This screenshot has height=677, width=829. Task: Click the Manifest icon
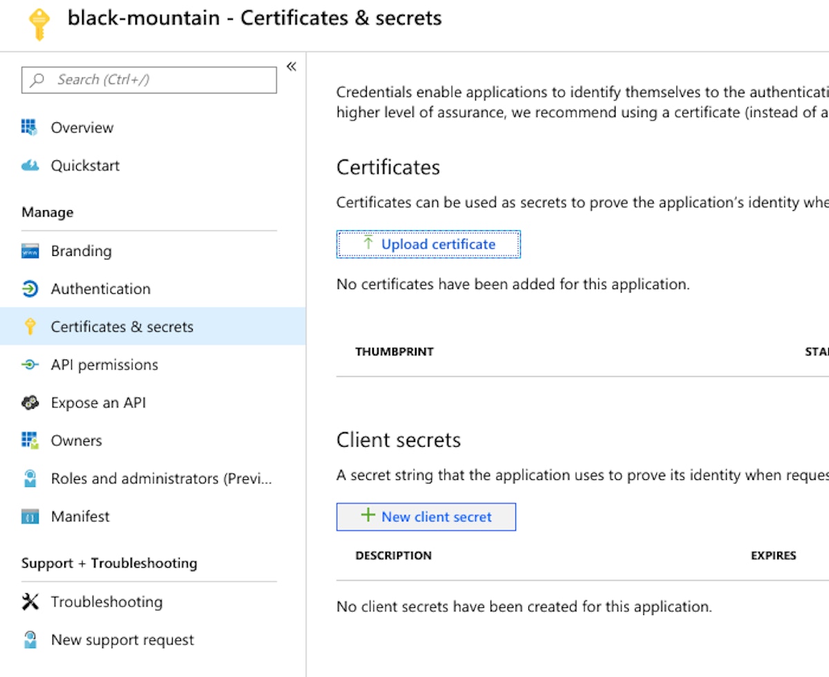[x=30, y=517]
